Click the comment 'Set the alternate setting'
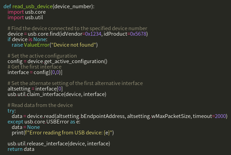Image resolution: width=231 pixels, height=155 pixels. click(75, 83)
